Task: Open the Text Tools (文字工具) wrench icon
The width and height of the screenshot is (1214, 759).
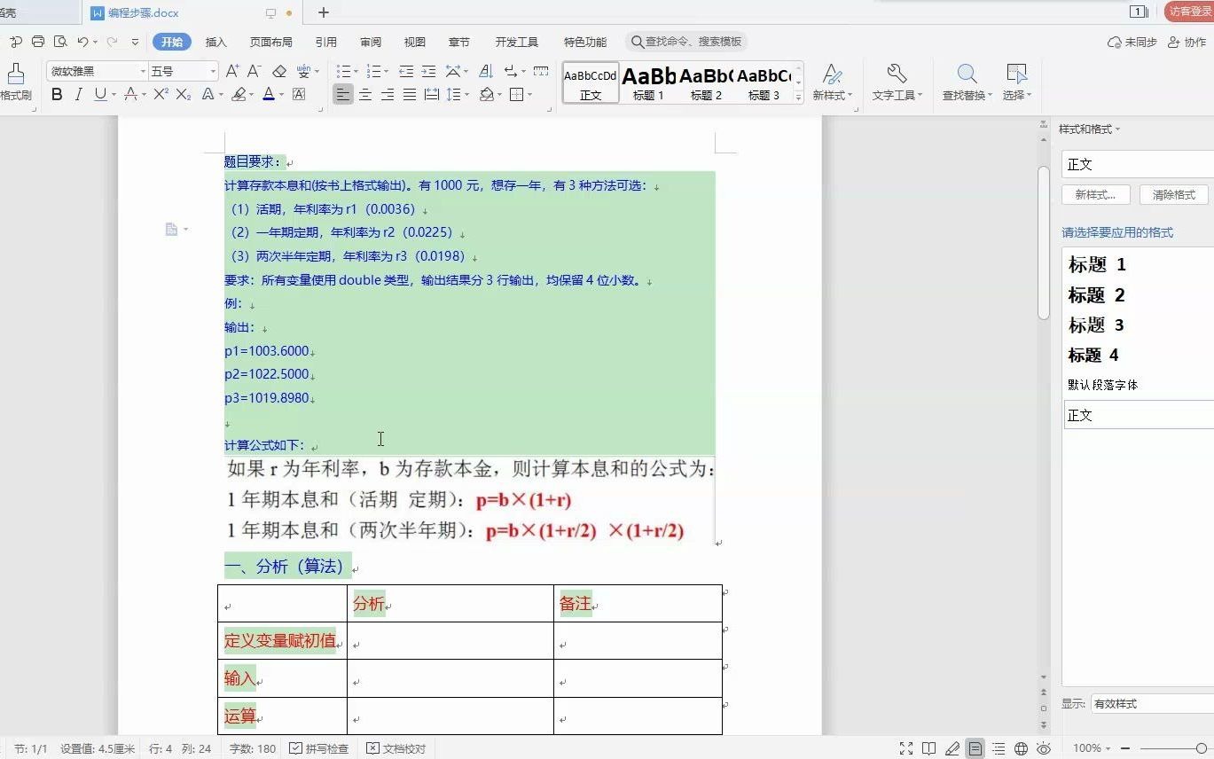Action: point(896,74)
